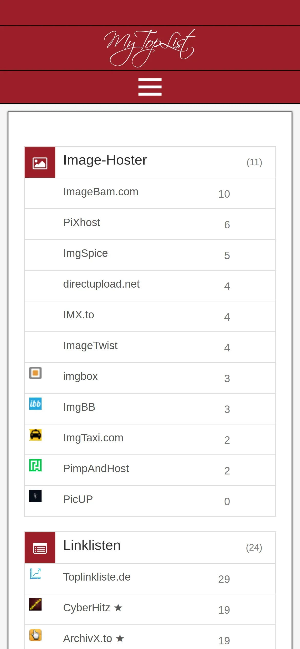
Task: Open the hamburger navigation menu
Action: click(x=150, y=87)
